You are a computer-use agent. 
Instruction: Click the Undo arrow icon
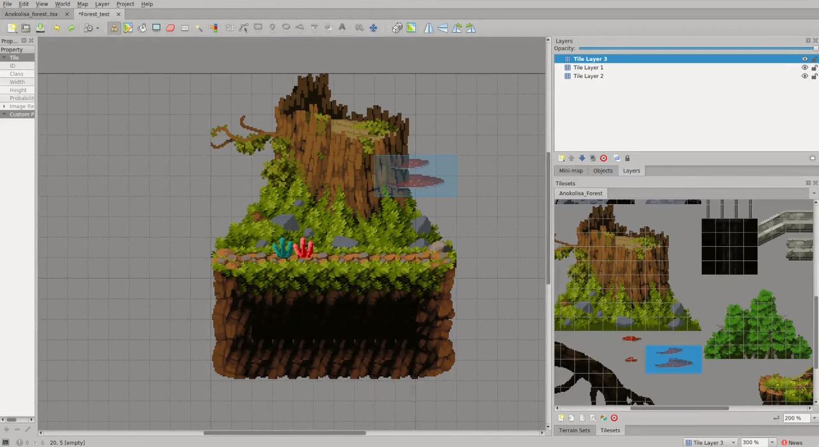[x=57, y=28]
